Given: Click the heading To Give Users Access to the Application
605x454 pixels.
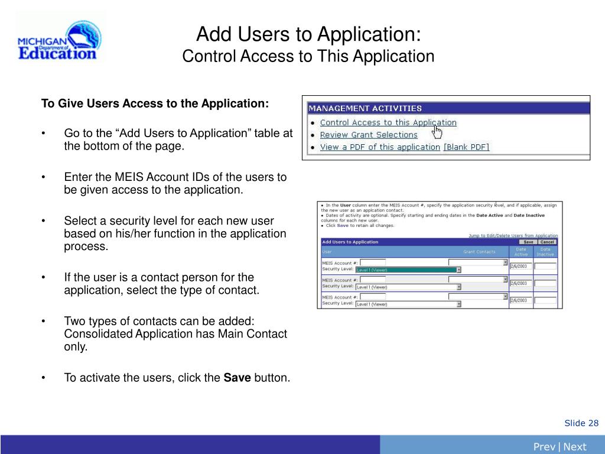Looking at the screenshot, I should click(x=155, y=103).
